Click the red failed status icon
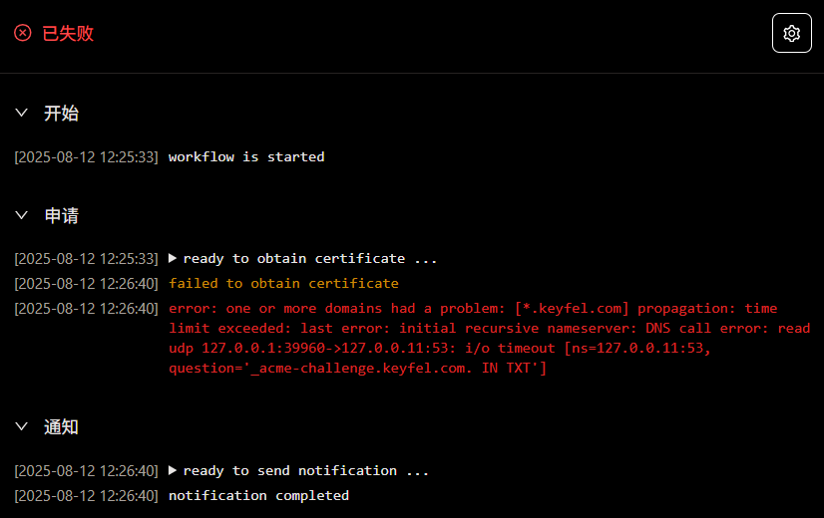Image resolution: width=824 pixels, height=518 pixels. 23,33
